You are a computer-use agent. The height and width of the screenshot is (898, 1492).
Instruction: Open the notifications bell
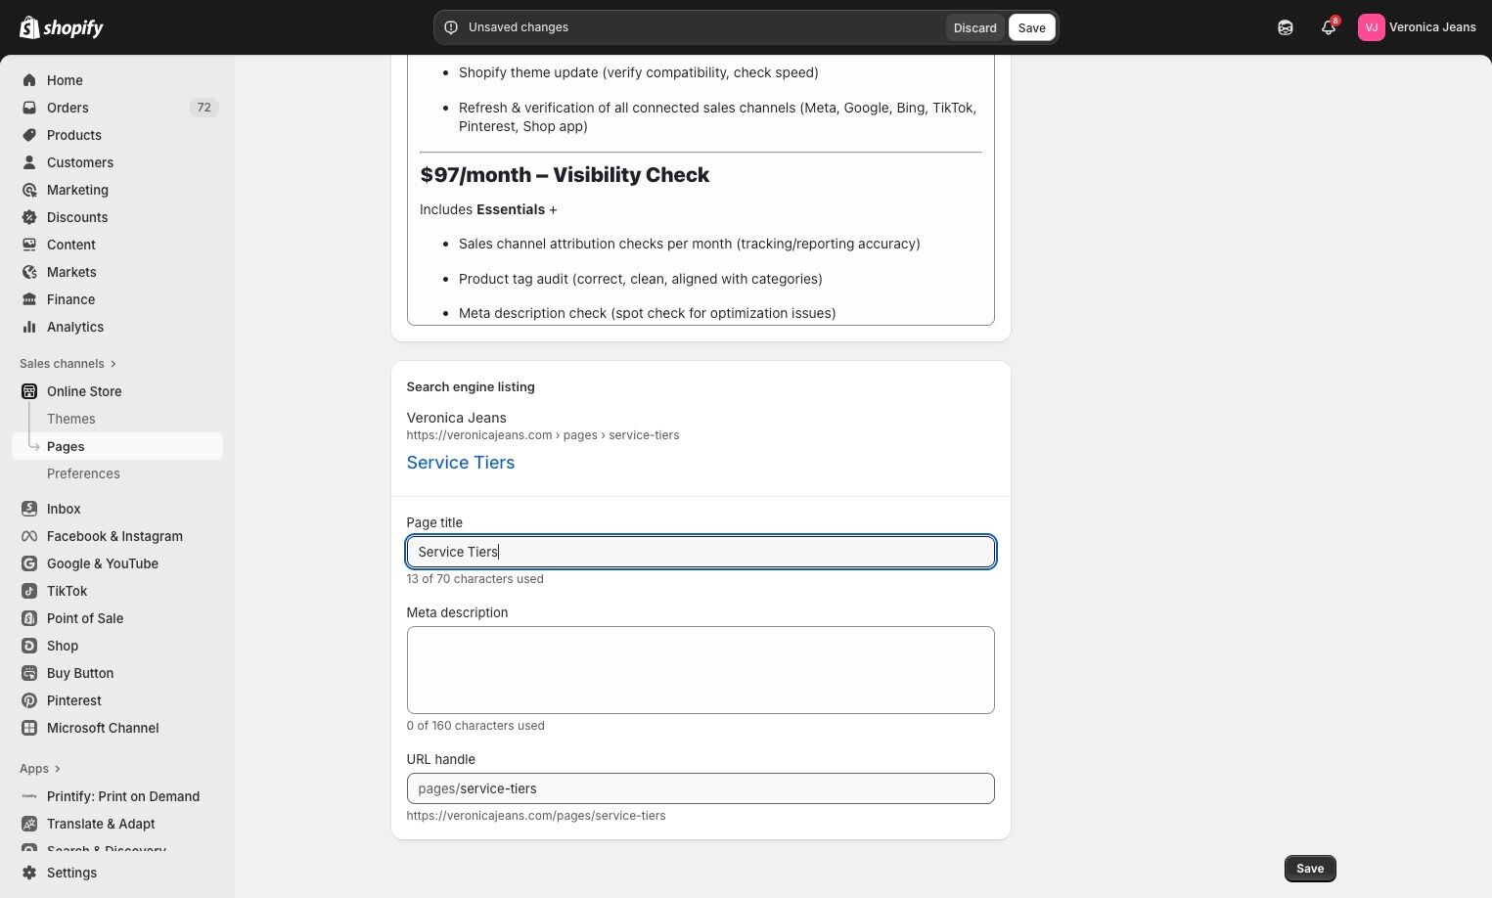(x=1328, y=27)
